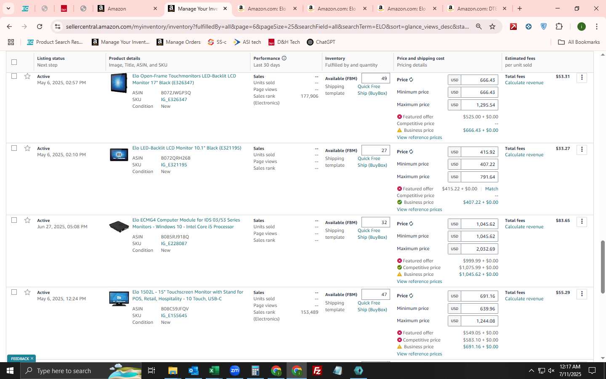Screen dimensions: 606x379
Task: Refresh price icon for E321195 listing
Action: click(x=411, y=152)
